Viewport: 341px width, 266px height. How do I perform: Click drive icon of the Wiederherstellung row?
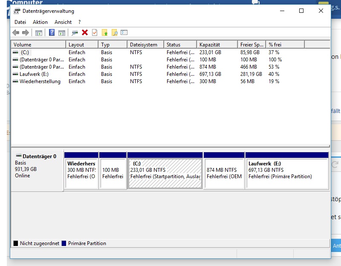(15, 81)
